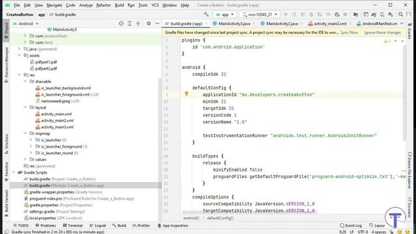Click Collapse All icon in Project panel
The width and height of the screenshot is (416, 234).
[138, 23]
